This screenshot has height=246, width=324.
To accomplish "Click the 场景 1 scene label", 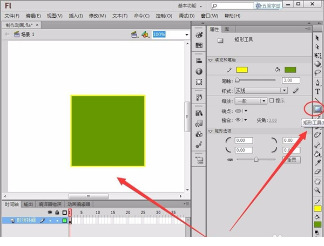I will coord(28,35).
